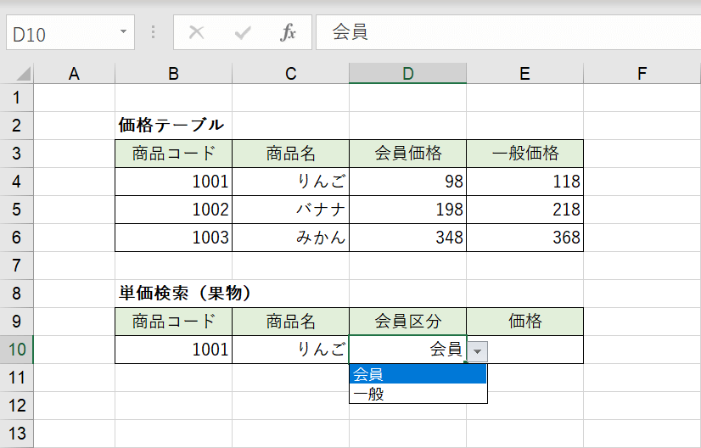Click the 一般価格 header cell
This screenshot has width=701, height=448.
(524, 154)
